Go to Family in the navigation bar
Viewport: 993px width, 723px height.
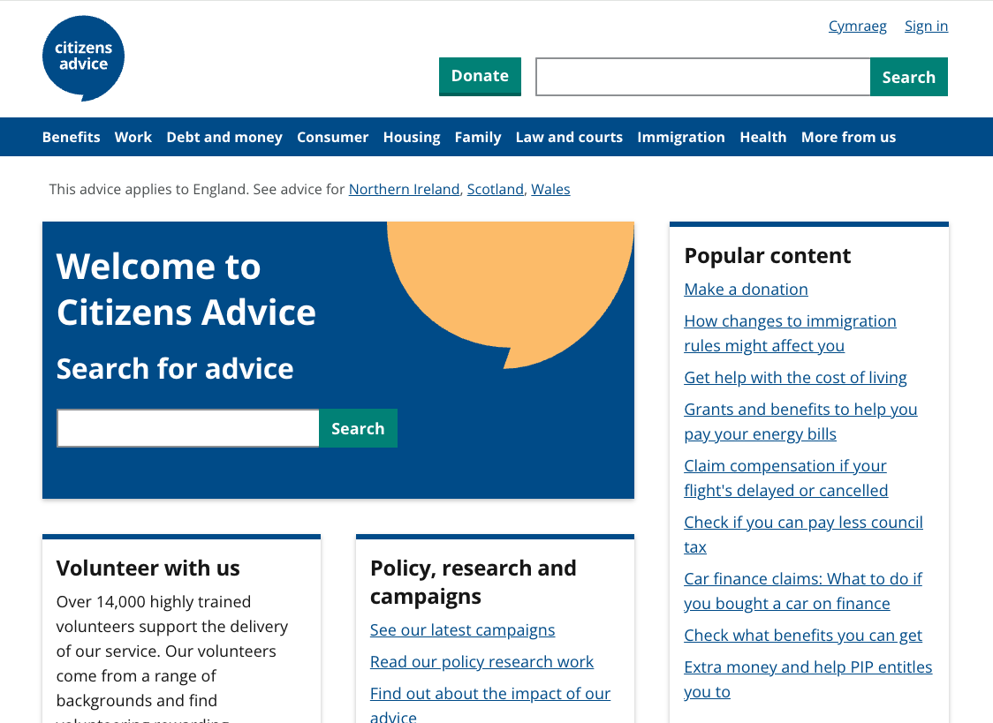tap(477, 137)
